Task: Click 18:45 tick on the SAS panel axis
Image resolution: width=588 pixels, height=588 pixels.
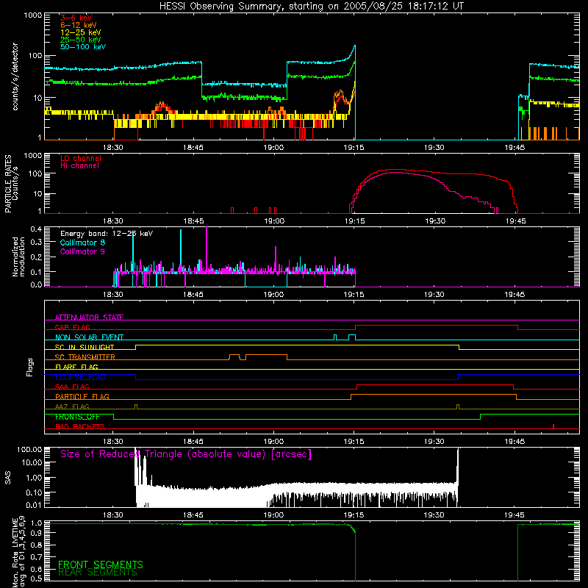Action: click(x=193, y=515)
